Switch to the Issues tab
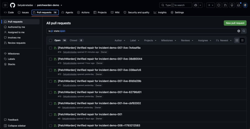The image size is (250, 129). click(x=23, y=12)
